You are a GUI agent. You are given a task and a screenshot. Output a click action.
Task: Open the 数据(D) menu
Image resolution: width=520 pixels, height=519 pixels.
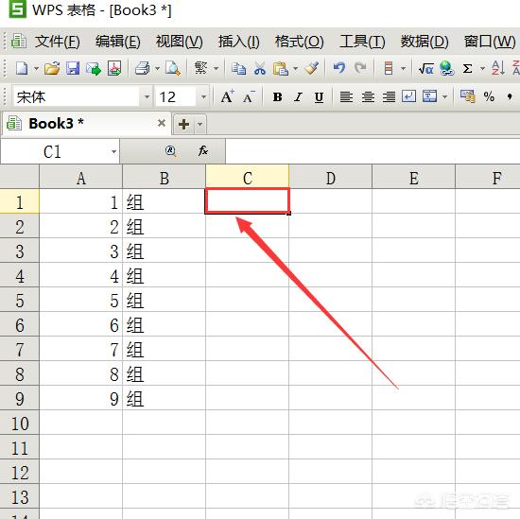(x=425, y=42)
